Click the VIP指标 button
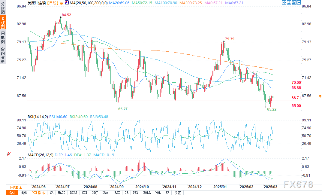The image size is (322, 195). 39,193
